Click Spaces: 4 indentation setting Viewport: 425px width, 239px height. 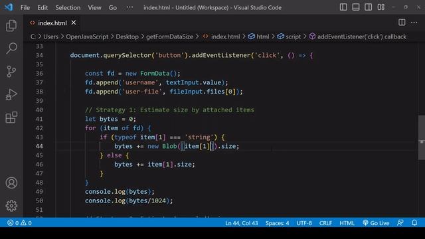coord(277,223)
